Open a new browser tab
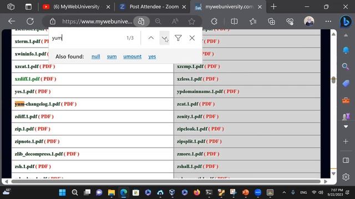355x199 pixels. (273, 7)
